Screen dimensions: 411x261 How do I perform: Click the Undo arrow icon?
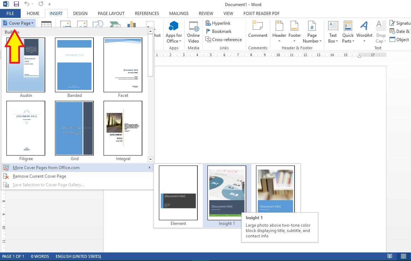(x=27, y=4)
